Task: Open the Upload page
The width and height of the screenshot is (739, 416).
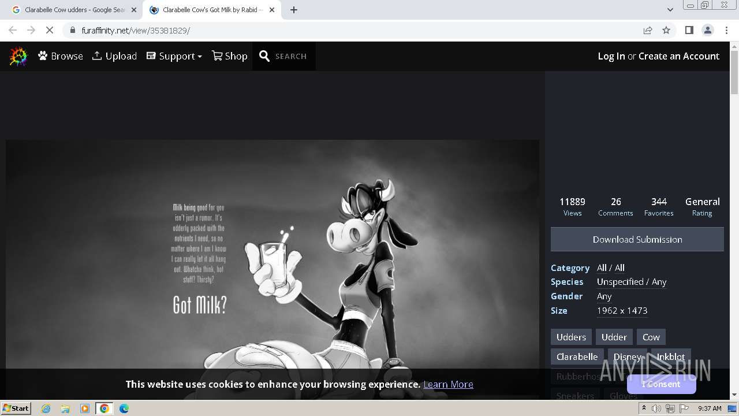Action: 114,56
